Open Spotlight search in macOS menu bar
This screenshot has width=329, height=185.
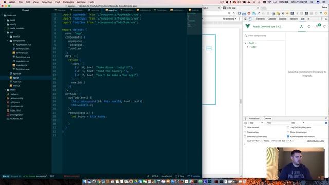point(312,2)
